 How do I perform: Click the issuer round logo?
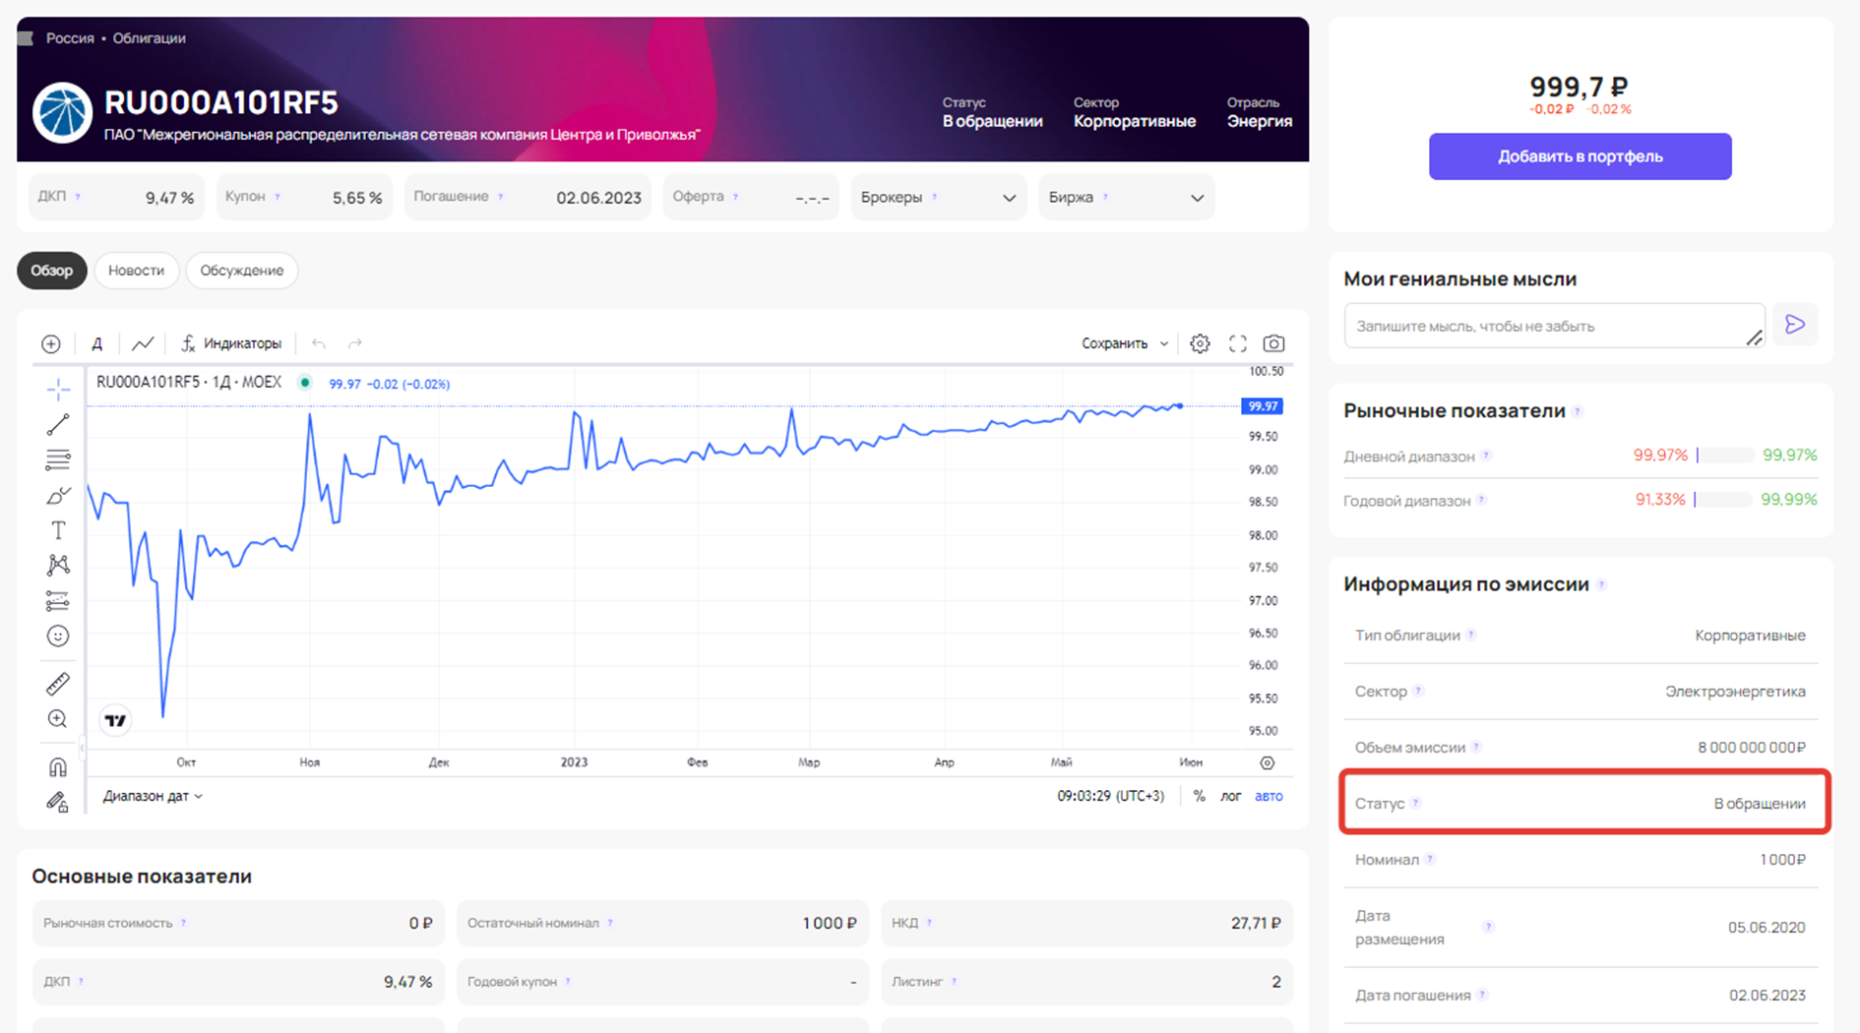click(x=62, y=112)
